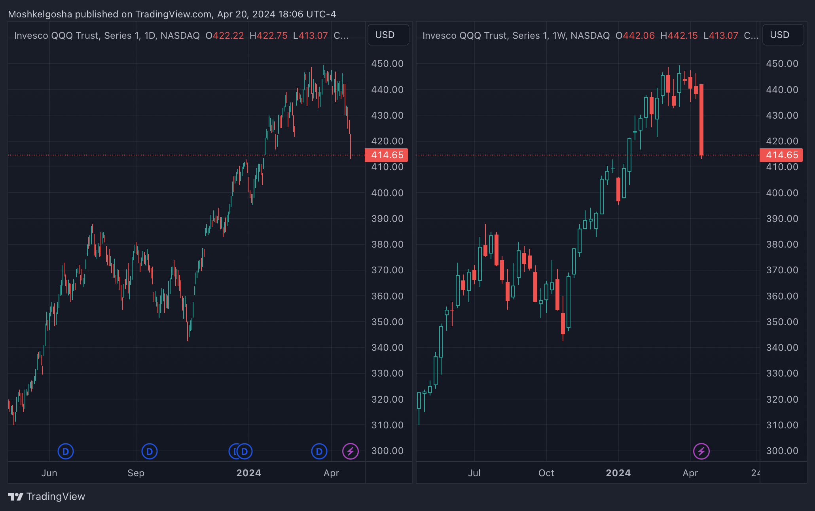This screenshot has width=815, height=511.
Task: Click the O442.06 open value on weekly chart
Action: pyautogui.click(x=635, y=36)
